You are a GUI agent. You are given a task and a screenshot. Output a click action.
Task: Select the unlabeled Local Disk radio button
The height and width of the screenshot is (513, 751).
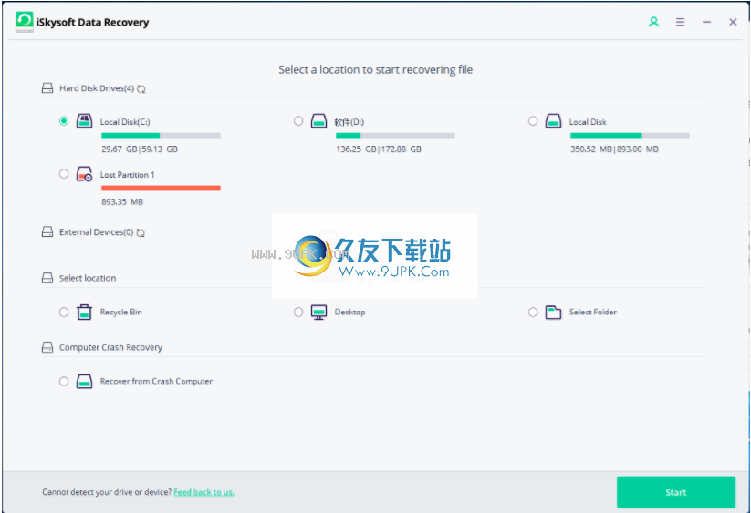click(533, 121)
